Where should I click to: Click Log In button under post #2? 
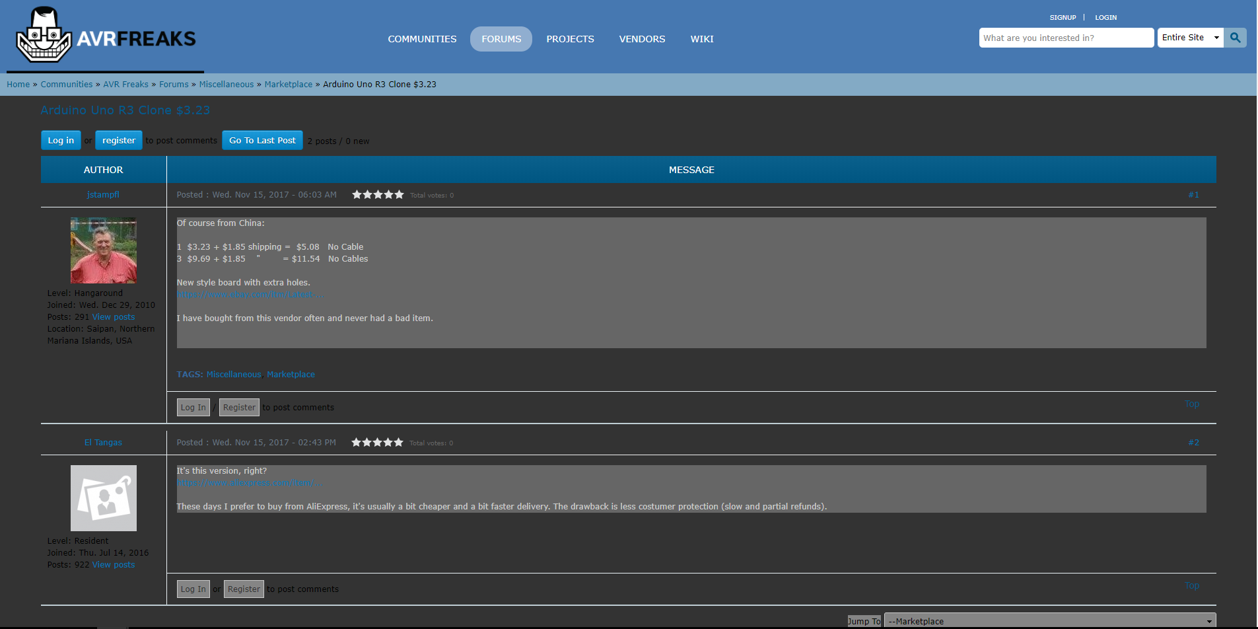pyautogui.click(x=193, y=589)
